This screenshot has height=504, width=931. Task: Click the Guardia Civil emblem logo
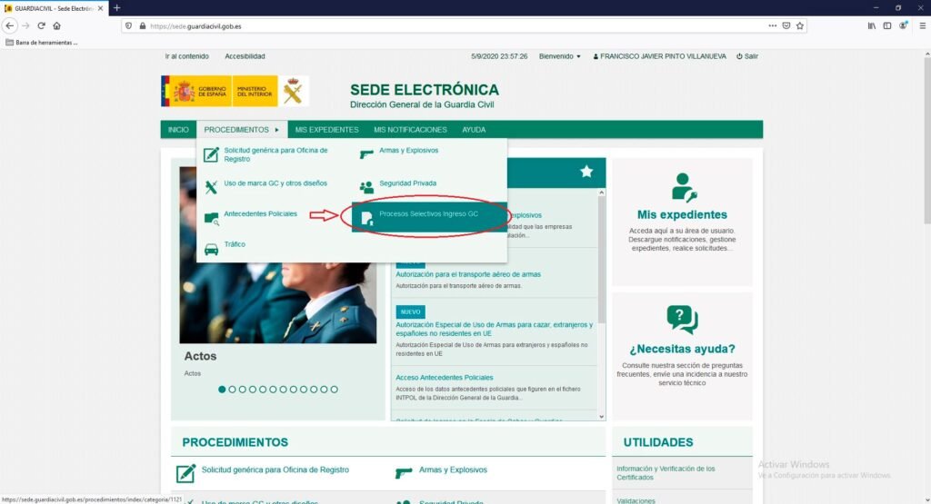tap(293, 91)
